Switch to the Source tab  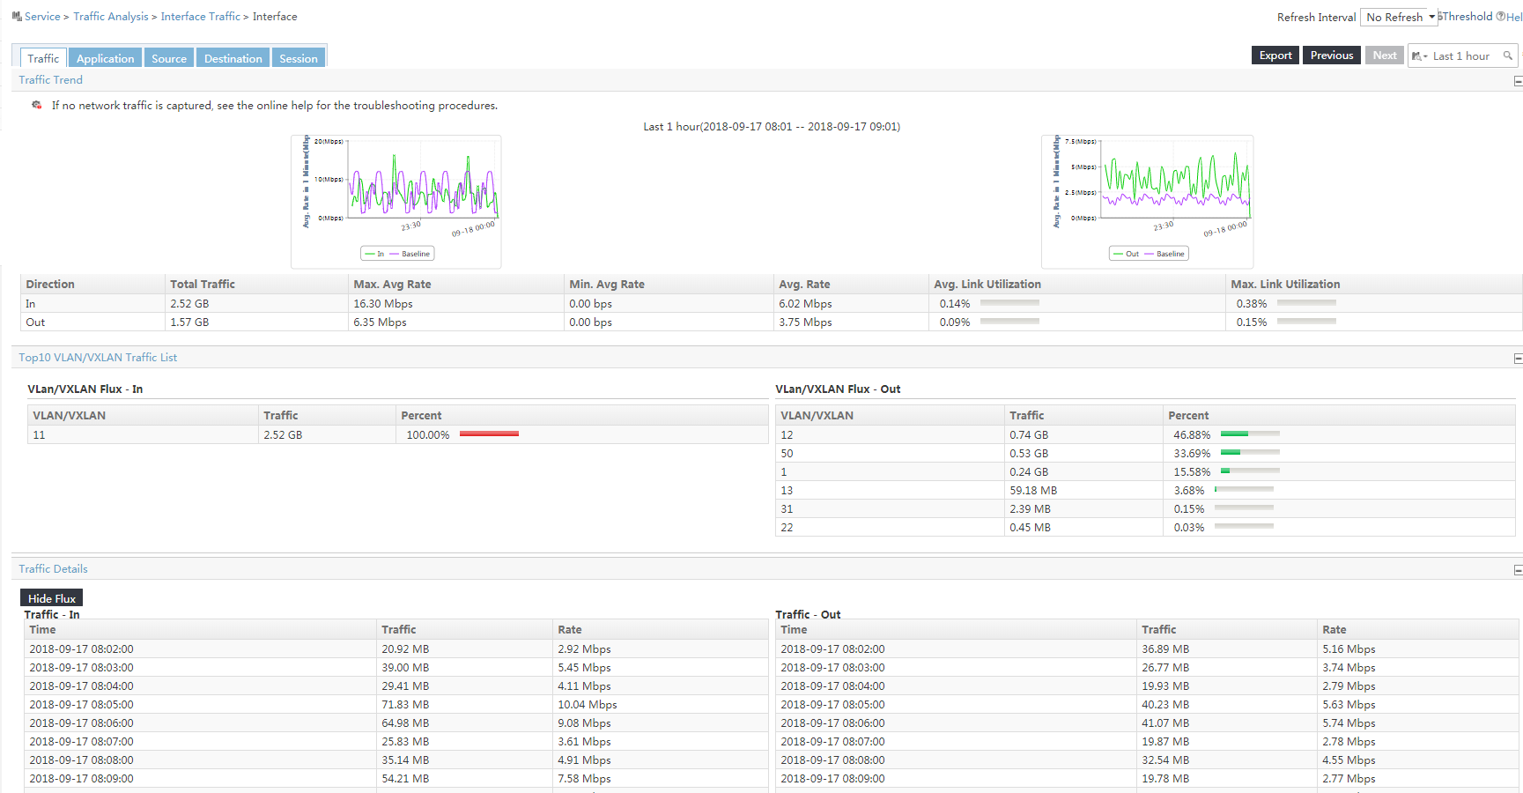click(x=169, y=58)
